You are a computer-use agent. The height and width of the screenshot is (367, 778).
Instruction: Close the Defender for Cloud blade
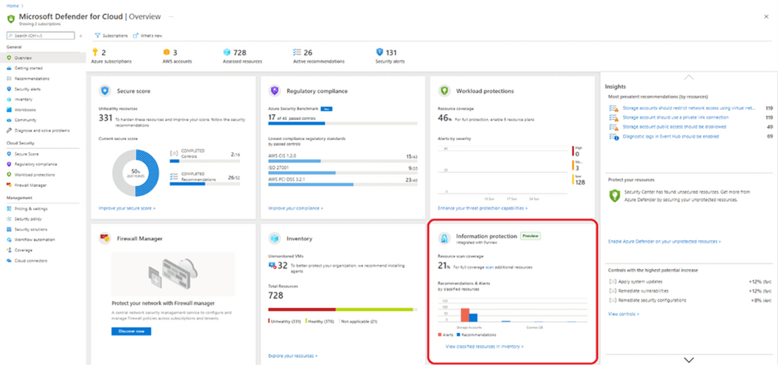(x=766, y=17)
